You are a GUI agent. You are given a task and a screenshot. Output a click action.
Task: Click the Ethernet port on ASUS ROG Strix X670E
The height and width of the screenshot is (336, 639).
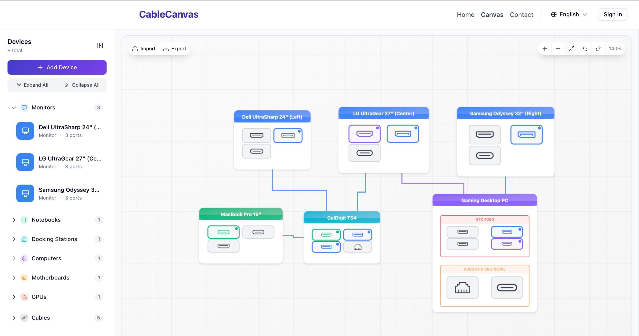click(x=463, y=288)
